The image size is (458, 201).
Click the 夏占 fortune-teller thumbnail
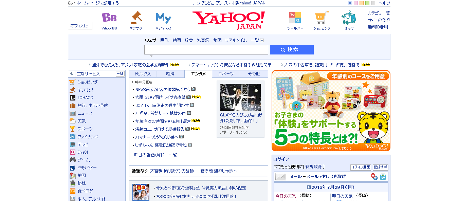point(141,192)
